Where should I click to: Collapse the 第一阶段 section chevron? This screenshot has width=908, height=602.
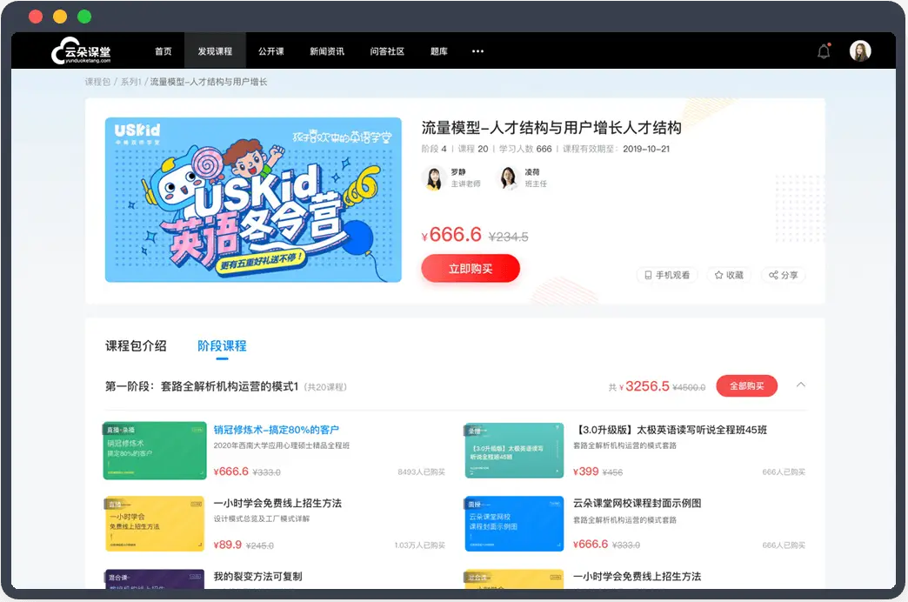[801, 385]
